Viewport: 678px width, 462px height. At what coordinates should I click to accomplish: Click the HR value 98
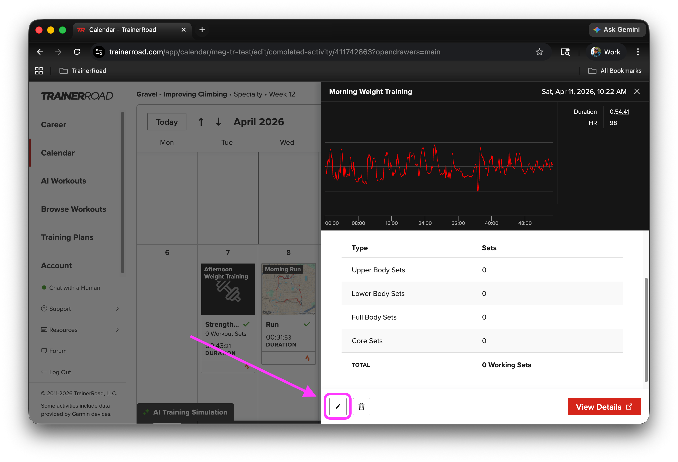tap(613, 123)
